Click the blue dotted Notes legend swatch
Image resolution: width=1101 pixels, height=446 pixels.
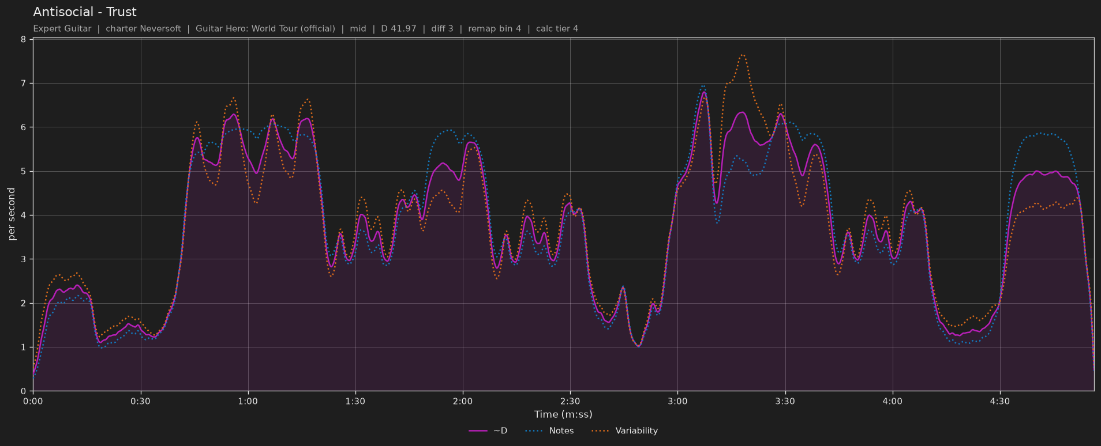(x=534, y=431)
